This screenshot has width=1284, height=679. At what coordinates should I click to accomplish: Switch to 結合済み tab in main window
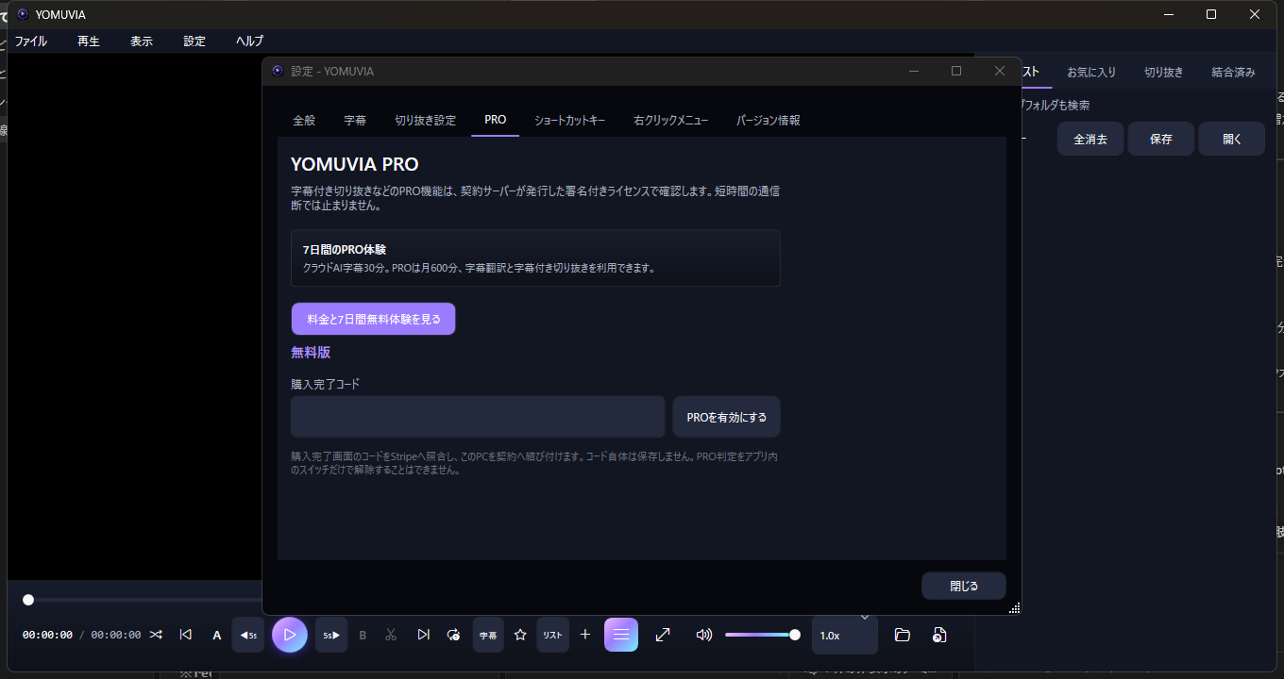click(x=1234, y=72)
